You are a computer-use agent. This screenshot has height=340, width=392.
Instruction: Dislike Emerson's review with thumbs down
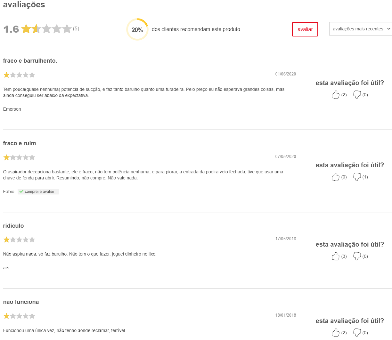(x=357, y=95)
